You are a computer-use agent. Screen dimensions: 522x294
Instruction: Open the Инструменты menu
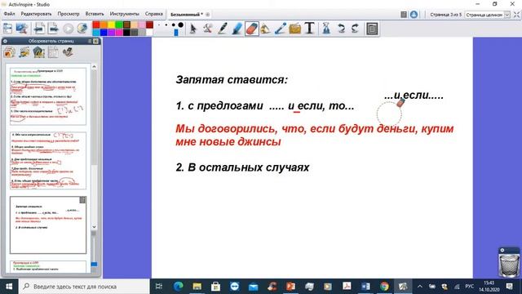click(x=125, y=14)
